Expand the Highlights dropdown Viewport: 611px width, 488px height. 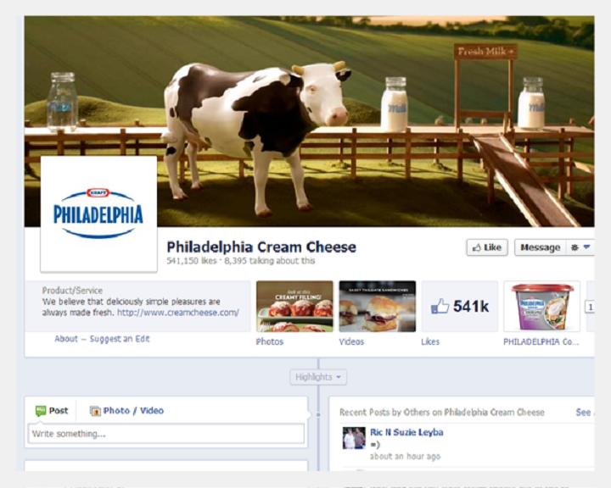pyautogui.click(x=318, y=377)
